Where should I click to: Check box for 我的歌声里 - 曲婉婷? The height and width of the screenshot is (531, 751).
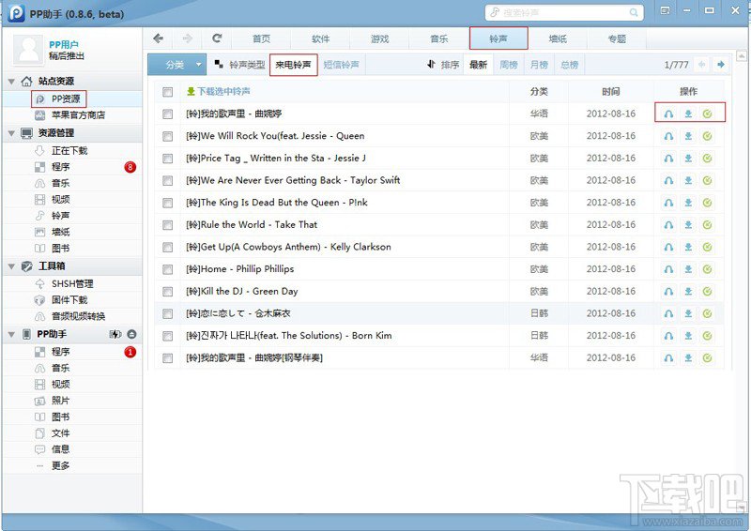pyautogui.click(x=168, y=114)
